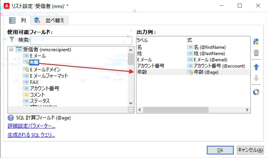Click the filter funnel icon beside 検索
The height and width of the screenshot is (158, 267).
pos(11,39)
